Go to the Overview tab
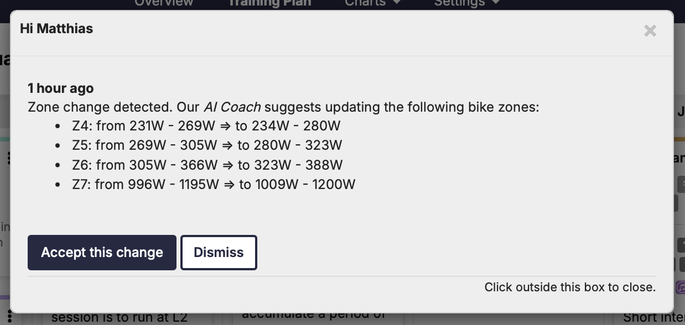The height and width of the screenshot is (325, 685). 164,3
